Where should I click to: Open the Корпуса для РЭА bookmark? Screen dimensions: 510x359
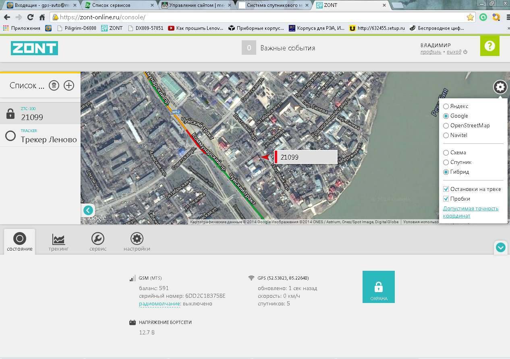coord(317,28)
